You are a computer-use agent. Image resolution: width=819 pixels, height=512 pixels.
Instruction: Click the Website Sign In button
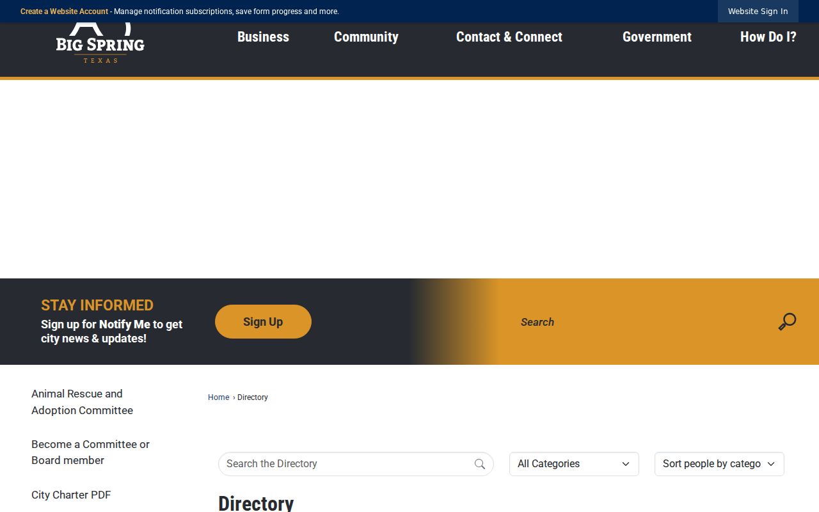coord(758,12)
